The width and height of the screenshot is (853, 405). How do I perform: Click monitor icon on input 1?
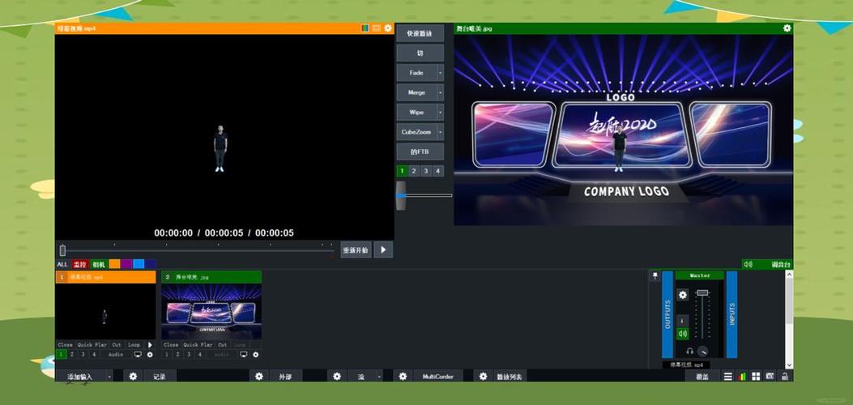[x=138, y=355]
